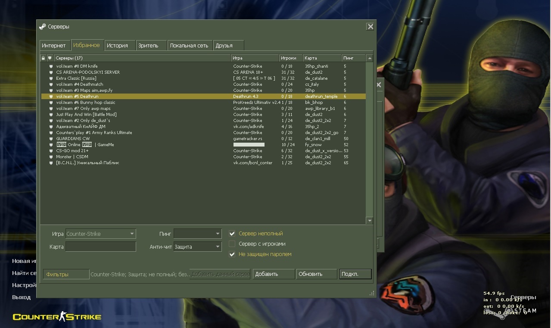Enable the Сервер с игроками checkbox
This screenshot has height=328, width=551.
point(232,244)
